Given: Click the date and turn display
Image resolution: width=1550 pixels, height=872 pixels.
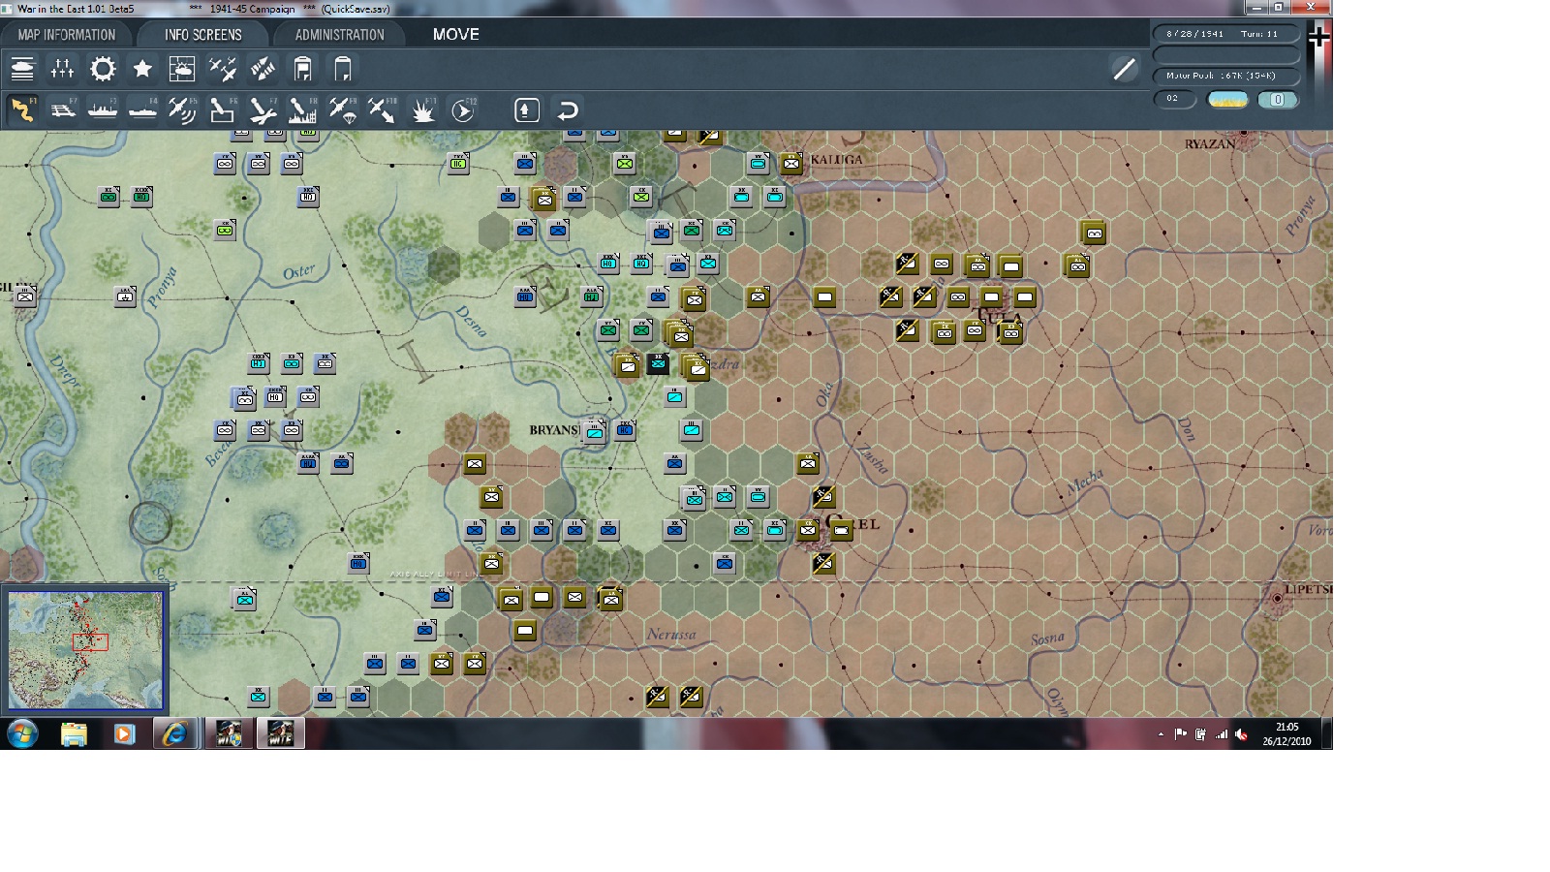Looking at the screenshot, I should click(1225, 34).
